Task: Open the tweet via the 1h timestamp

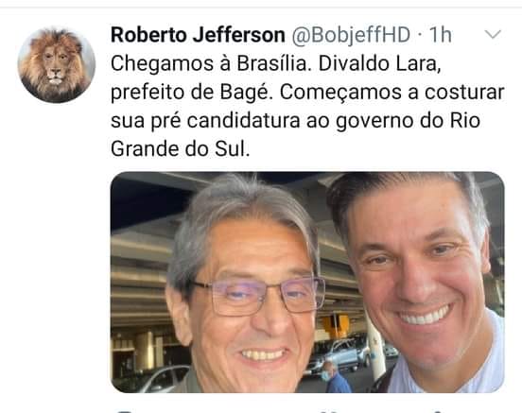Action: click(440, 35)
